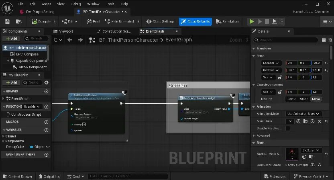Stop play session button
The image size is (334, 180).
pyautogui.click(x=267, y=22)
